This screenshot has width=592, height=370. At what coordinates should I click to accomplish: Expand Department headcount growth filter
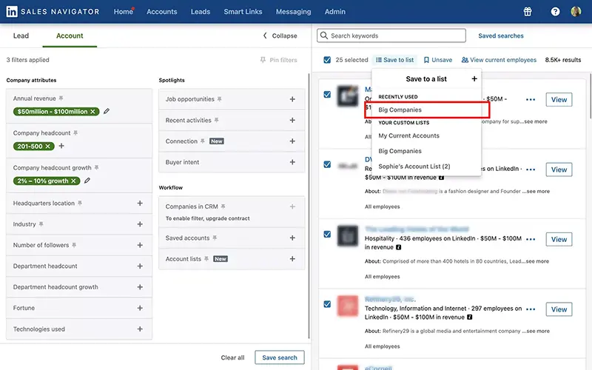pos(140,287)
